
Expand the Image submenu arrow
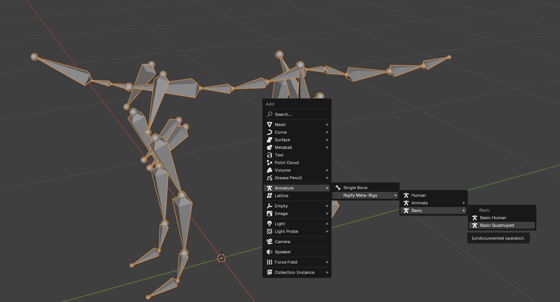[x=327, y=213]
